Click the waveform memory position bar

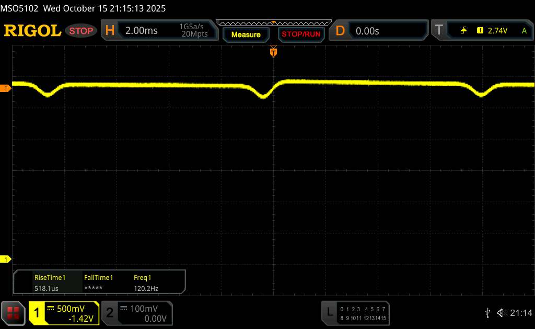tap(273, 22)
